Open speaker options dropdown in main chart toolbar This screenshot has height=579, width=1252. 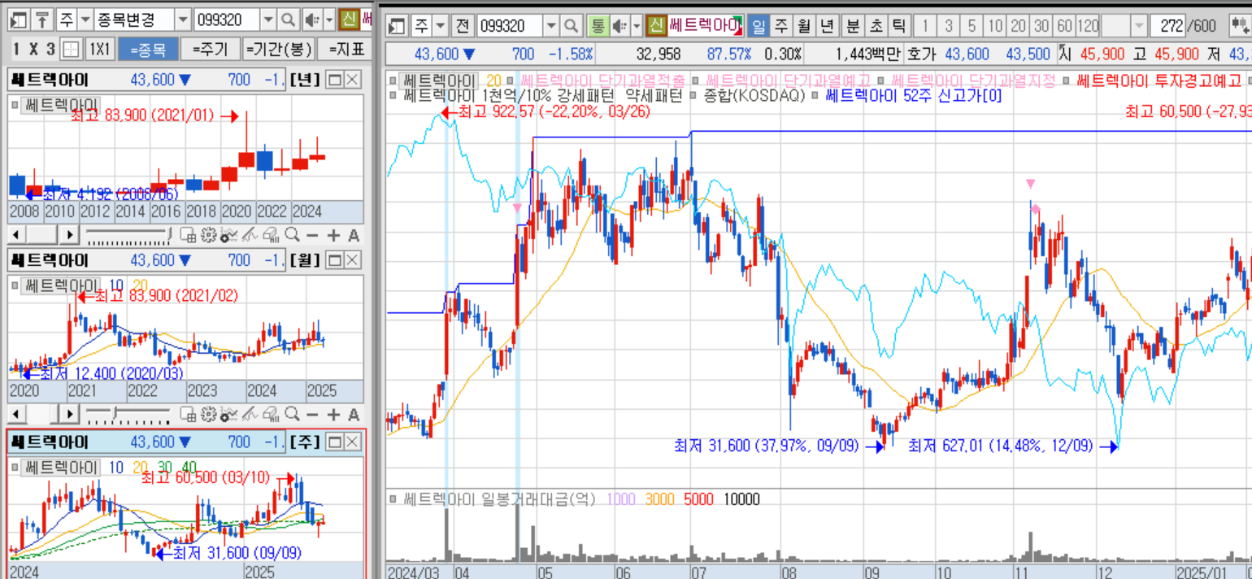[637, 26]
